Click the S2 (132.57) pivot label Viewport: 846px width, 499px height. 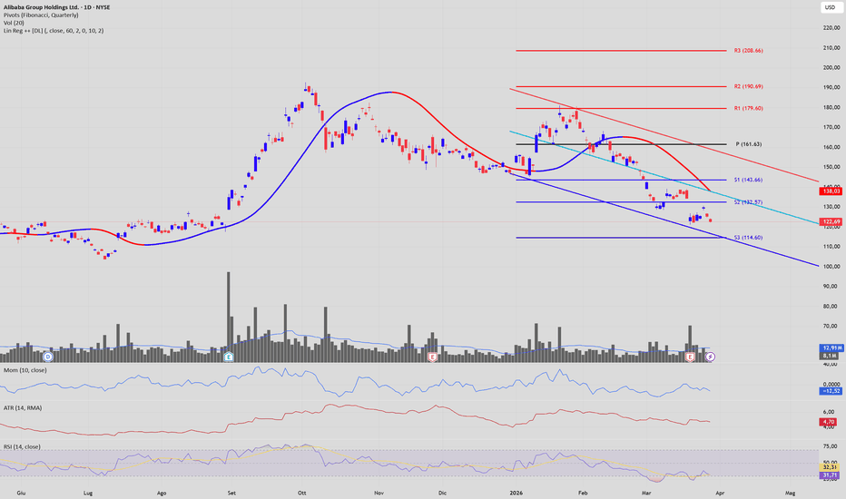tap(748, 202)
